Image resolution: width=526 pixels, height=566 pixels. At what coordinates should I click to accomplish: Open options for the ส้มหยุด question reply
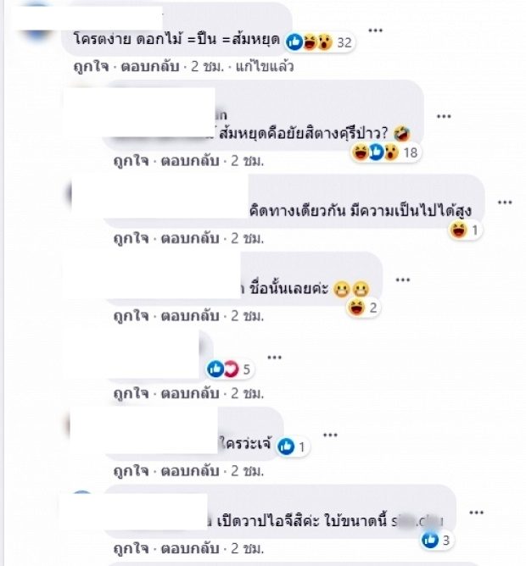(444, 116)
